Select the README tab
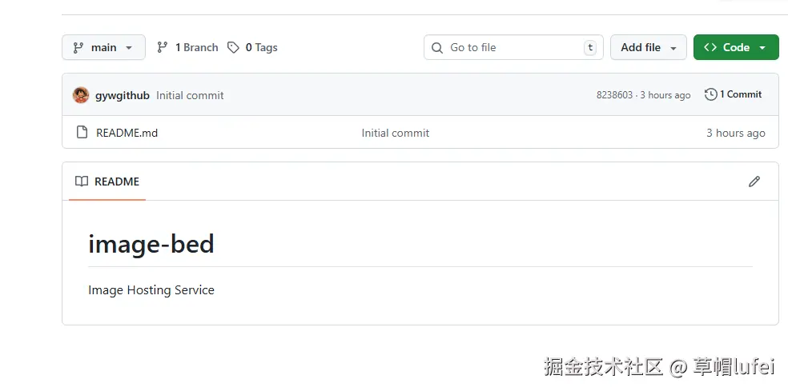 pyautogui.click(x=107, y=182)
